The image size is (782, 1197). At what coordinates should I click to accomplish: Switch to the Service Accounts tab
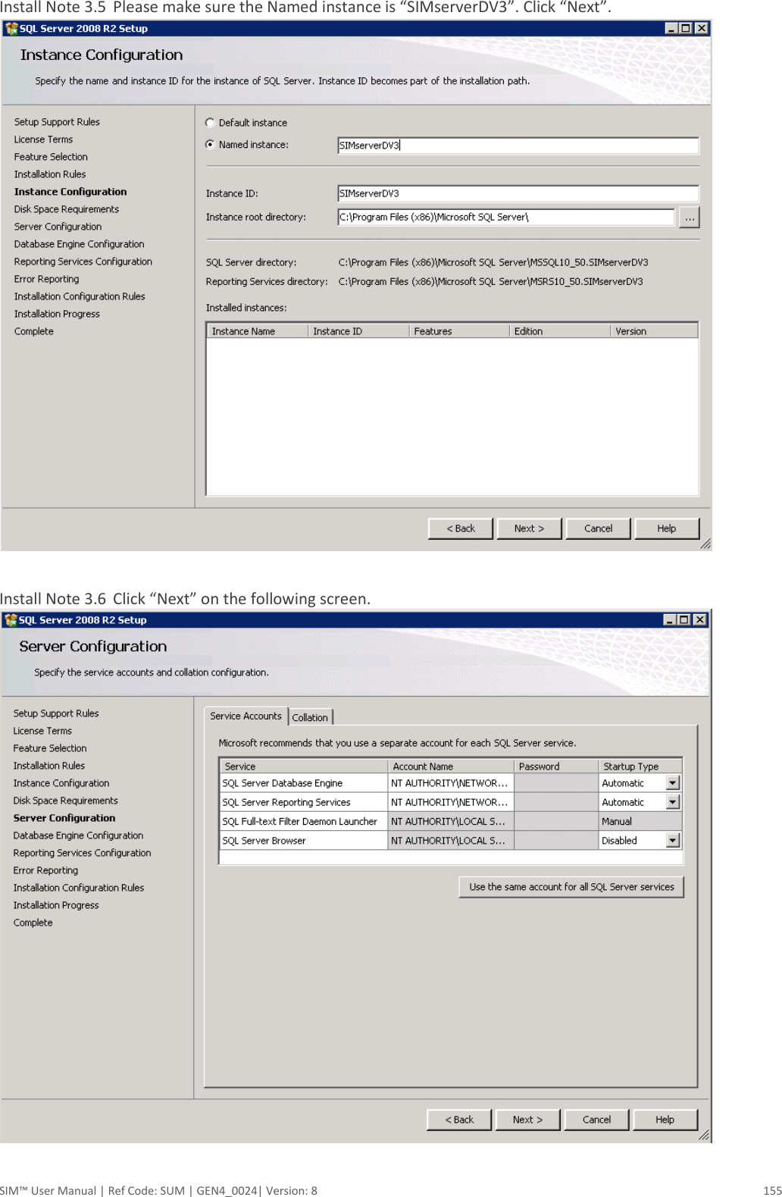click(x=246, y=716)
